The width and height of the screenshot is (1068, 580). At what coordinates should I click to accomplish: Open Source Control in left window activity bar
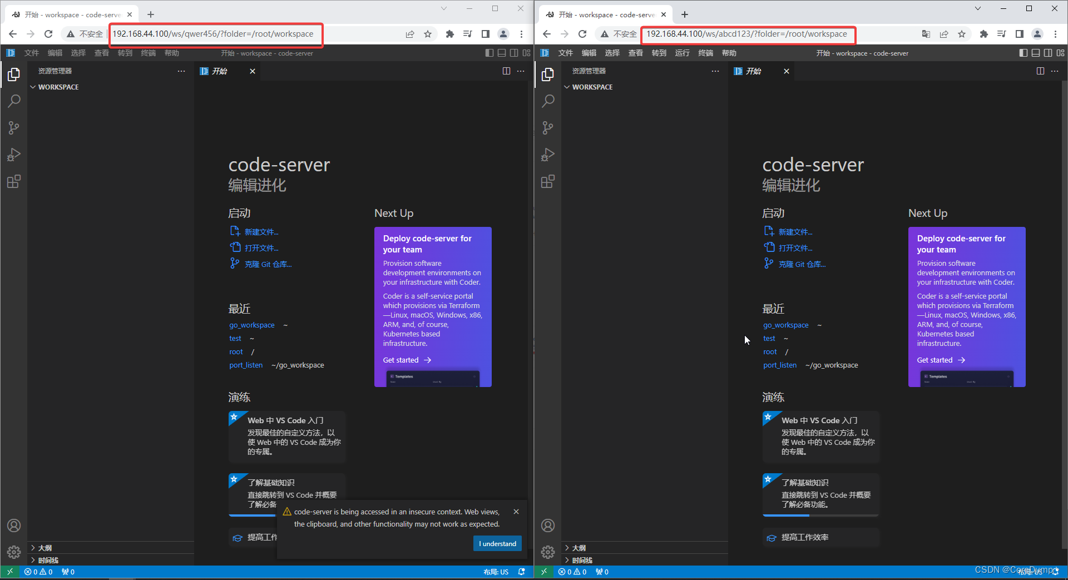(x=14, y=128)
